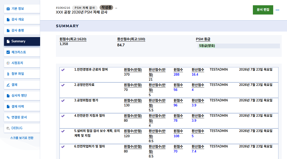This screenshot has height=159, width=287.
Task: Click 스크롤 보기로 전환 link
Action: [22, 138]
